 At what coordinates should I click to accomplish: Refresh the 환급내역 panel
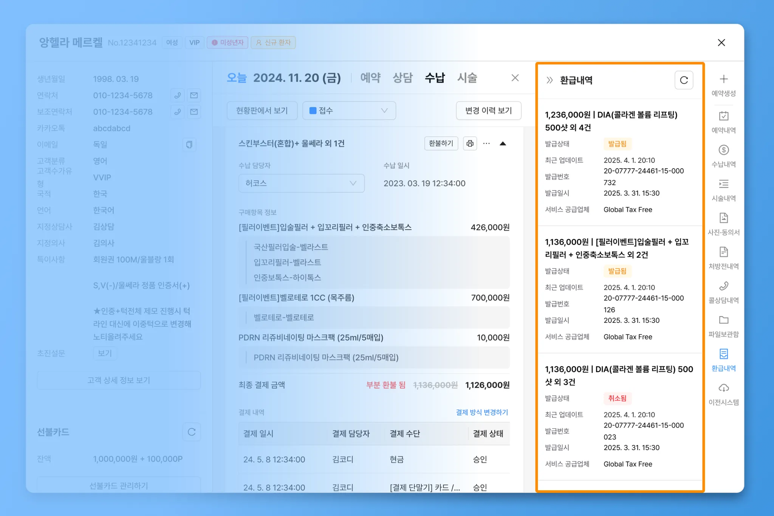tap(684, 80)
